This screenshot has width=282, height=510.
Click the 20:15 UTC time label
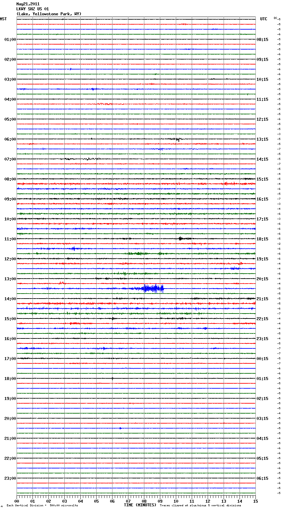262,279
